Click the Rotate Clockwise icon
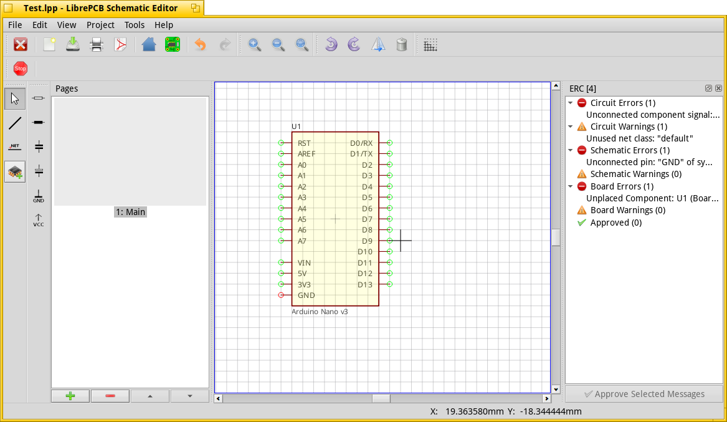Screen dimensions: 727x422 tap(354, 44)
